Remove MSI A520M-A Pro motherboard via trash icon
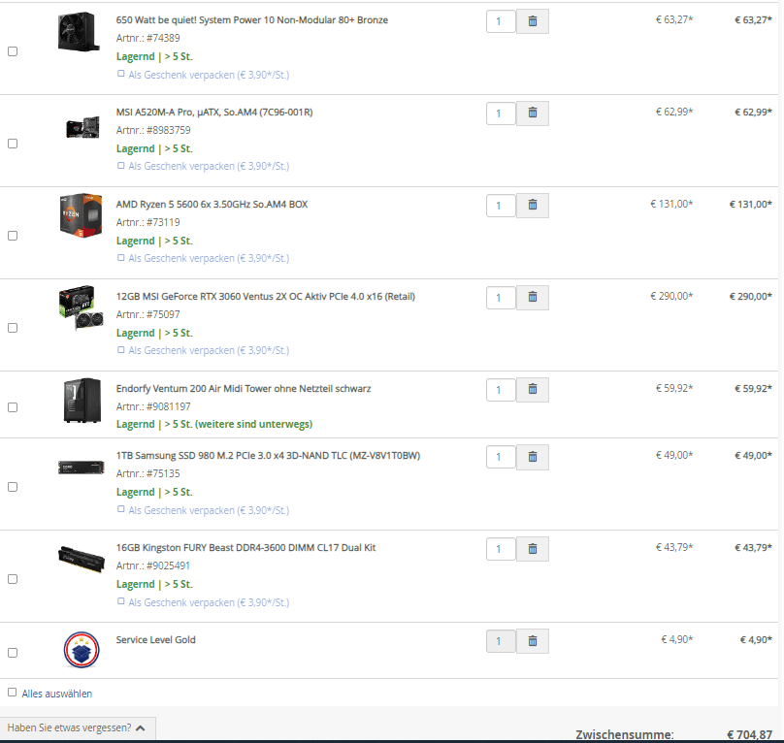The width and height of the screenshot is (784, 743). click(x=533, y=113)
